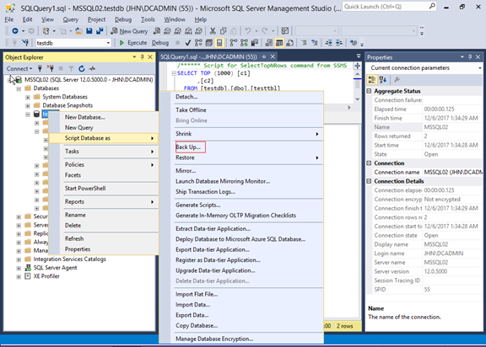Click the Filter funnel icon in Object Explorer
The width and height of the screenshot is (486, 347).
[71, 68]
